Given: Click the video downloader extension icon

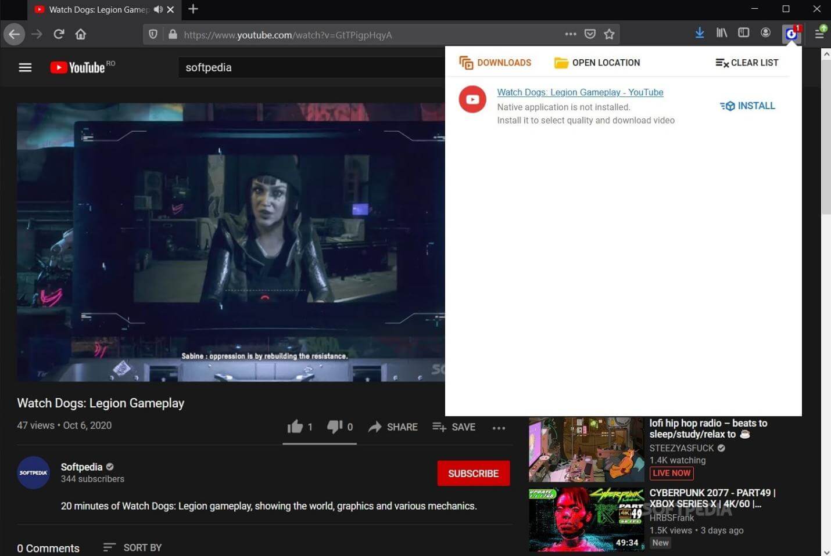Looking at the screenshot, I should pos(791,34).
